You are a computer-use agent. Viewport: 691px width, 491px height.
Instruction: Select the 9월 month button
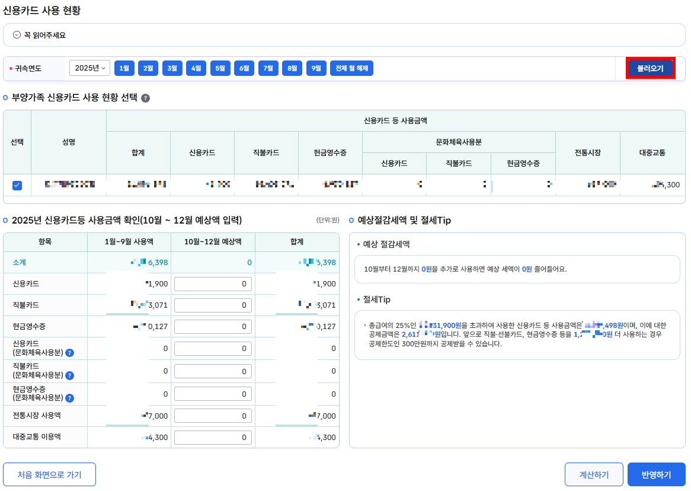pos(316,68)
